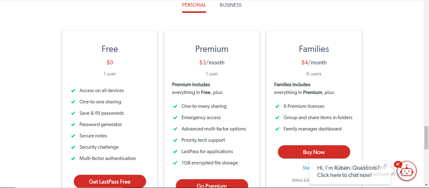The height and width of the screenshot is (188, 429).
Task: Click the 'Families' plan heading
Action: pyautogui.click(x=314, y=49)
